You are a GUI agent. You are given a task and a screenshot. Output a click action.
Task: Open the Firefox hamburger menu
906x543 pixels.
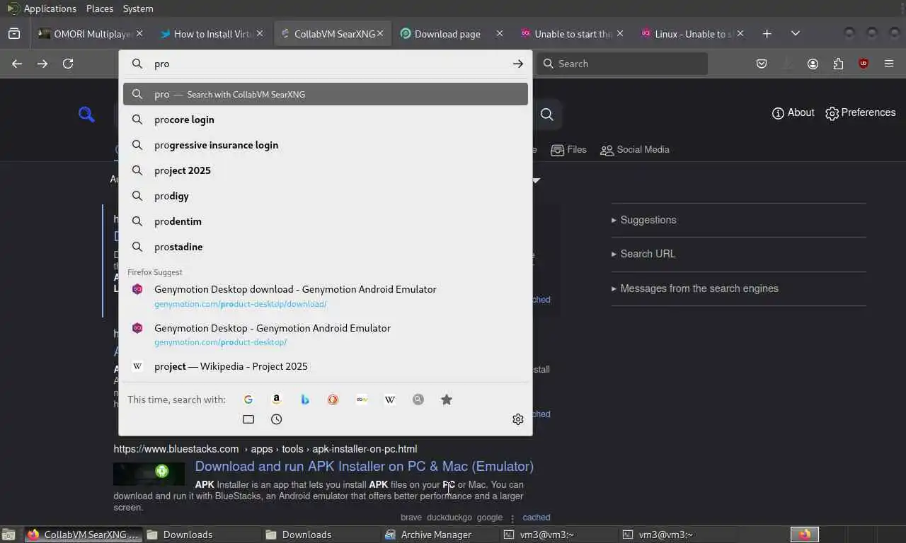click(889, 64)
